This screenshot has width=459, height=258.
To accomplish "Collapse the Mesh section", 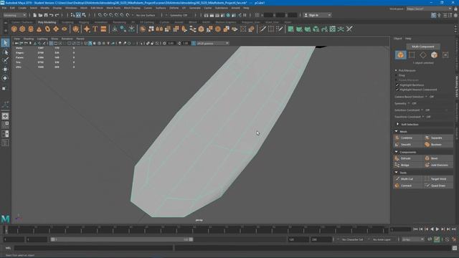I will point(397,131).
